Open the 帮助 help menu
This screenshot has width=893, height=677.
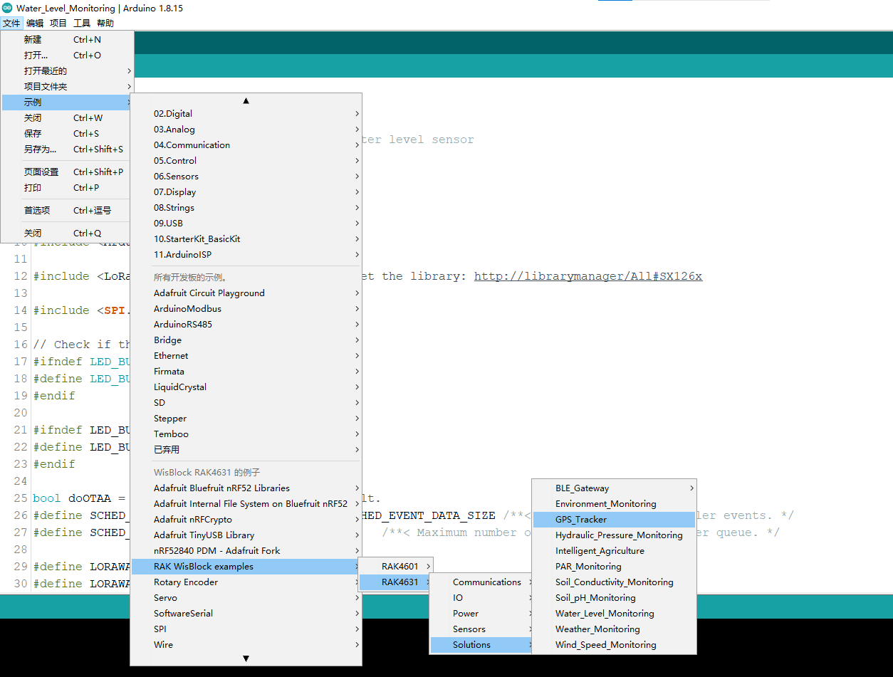click(x=105, y=23)
